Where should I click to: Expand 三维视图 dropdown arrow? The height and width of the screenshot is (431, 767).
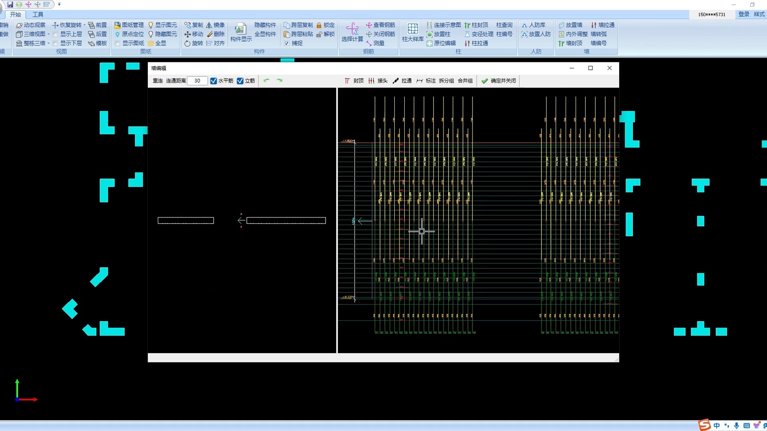click(x=48, y=34)
